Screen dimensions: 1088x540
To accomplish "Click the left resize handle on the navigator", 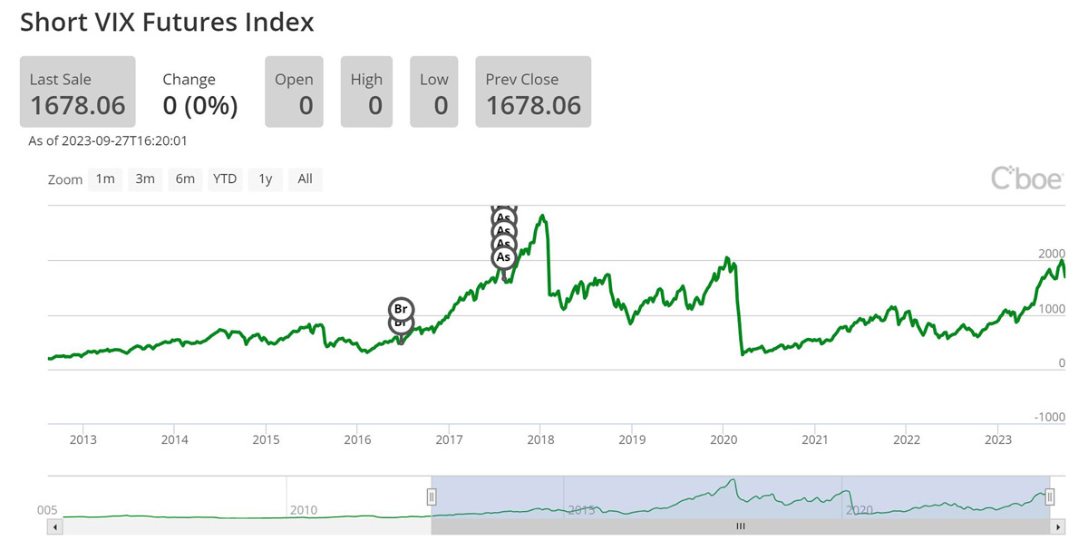I will coord(432,496).
